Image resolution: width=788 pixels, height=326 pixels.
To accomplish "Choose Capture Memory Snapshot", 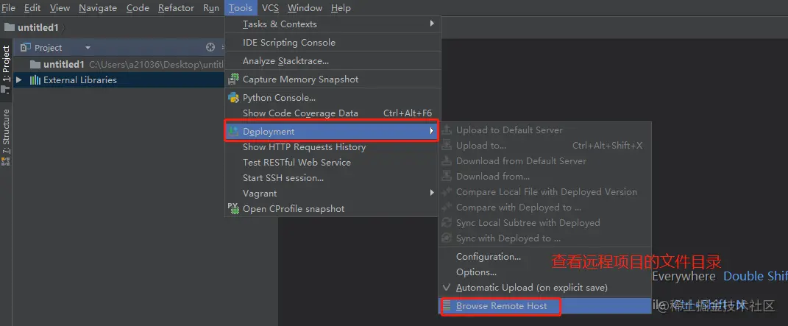I will 333,79.
